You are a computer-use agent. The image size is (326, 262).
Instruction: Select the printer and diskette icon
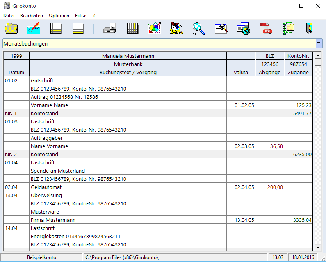click(x=110, y=28)
